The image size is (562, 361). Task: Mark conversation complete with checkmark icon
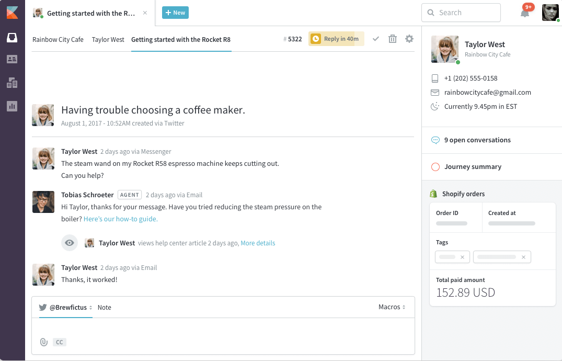click(x=375, y=39)
